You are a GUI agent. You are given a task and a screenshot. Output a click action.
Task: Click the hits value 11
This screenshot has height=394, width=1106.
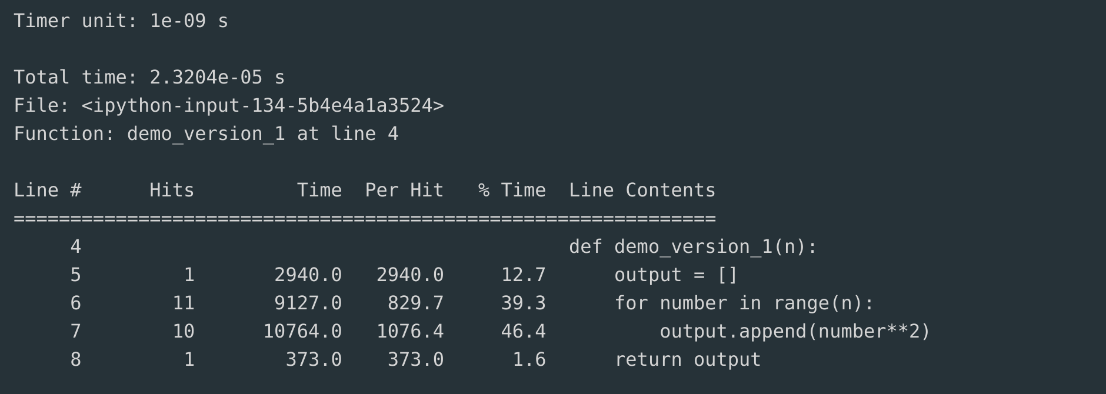[184, 303]
